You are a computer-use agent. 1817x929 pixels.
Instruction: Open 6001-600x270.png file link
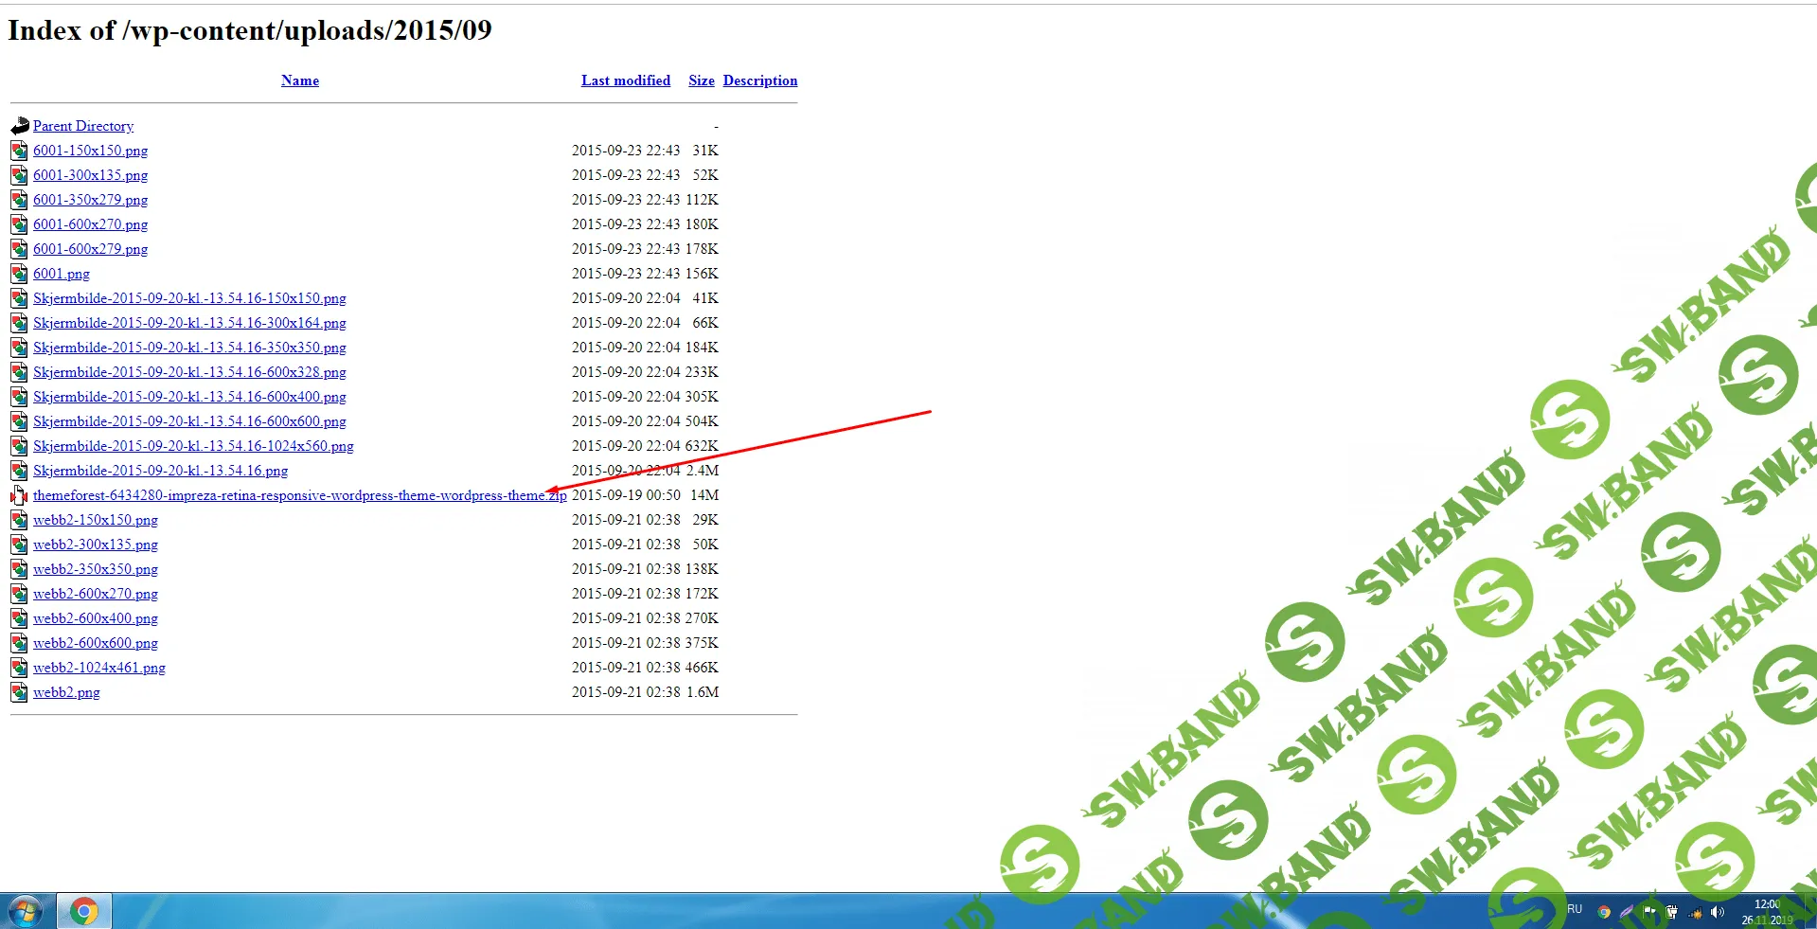(91, 224)
